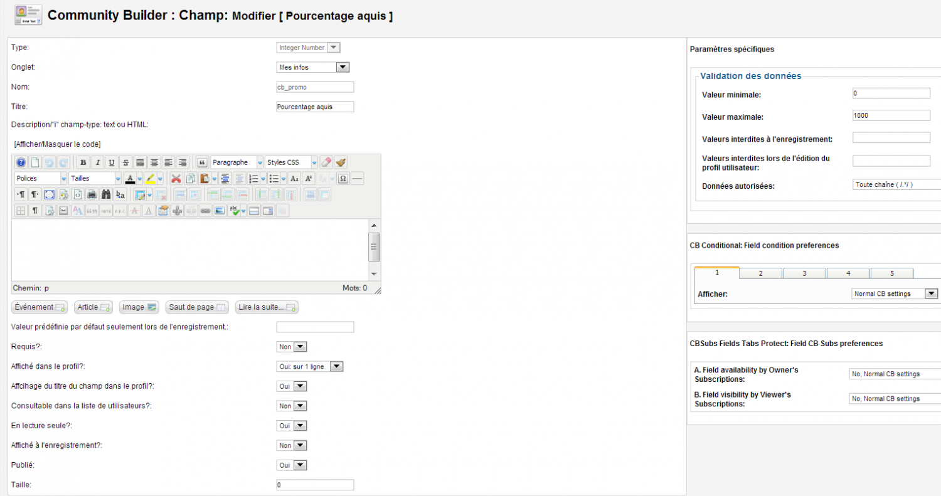Open the editor help icon
Screen dimensions: 941x496
click(21, 162)
